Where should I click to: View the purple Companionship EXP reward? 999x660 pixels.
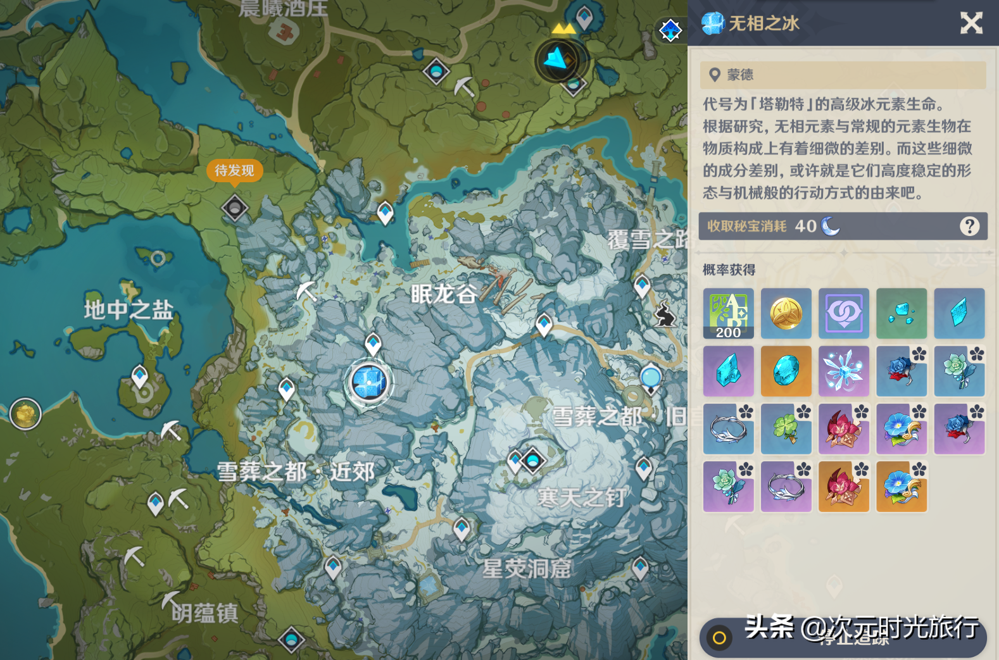coord(843,314)
